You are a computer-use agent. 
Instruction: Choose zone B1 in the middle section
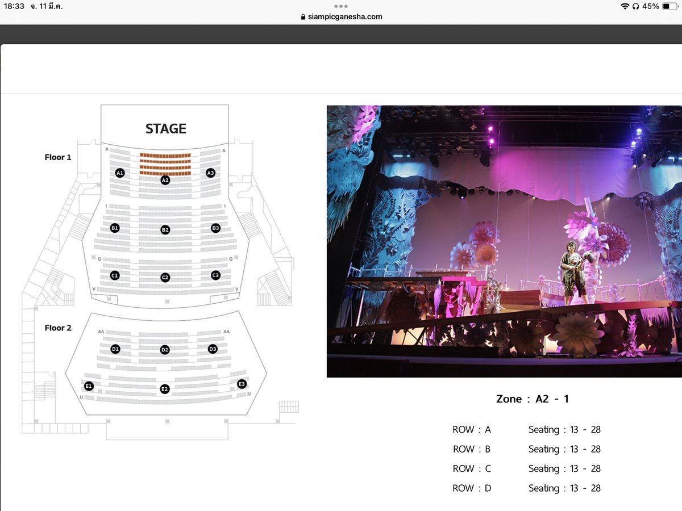(115, 228)
